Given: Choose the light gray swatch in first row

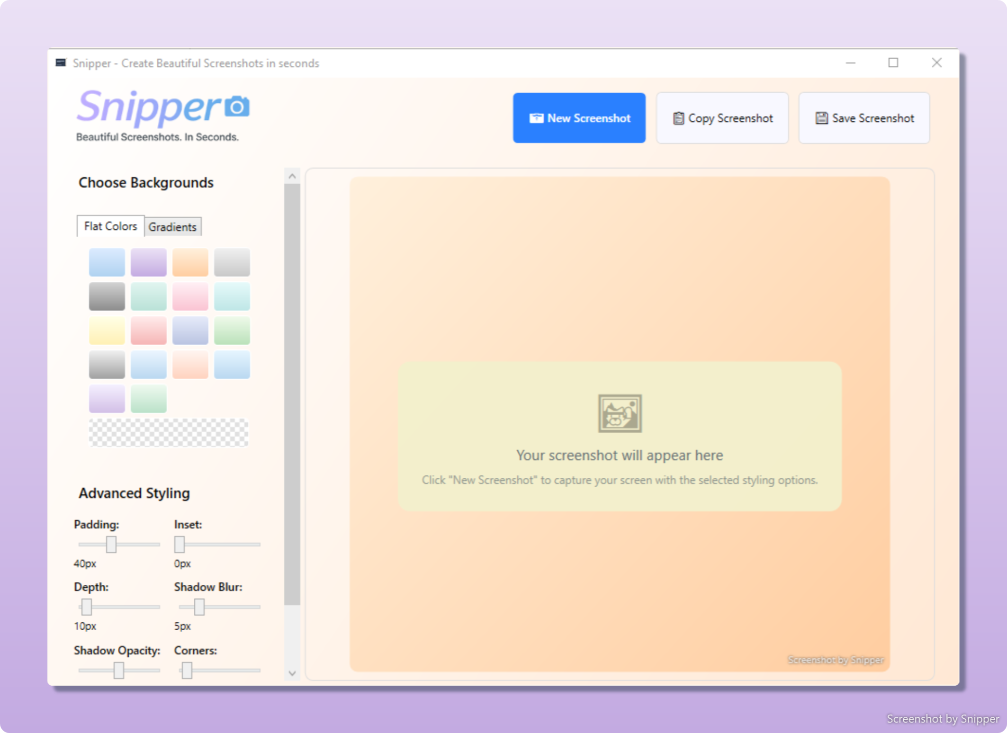Looking at the screenshot, I should 232,262.
